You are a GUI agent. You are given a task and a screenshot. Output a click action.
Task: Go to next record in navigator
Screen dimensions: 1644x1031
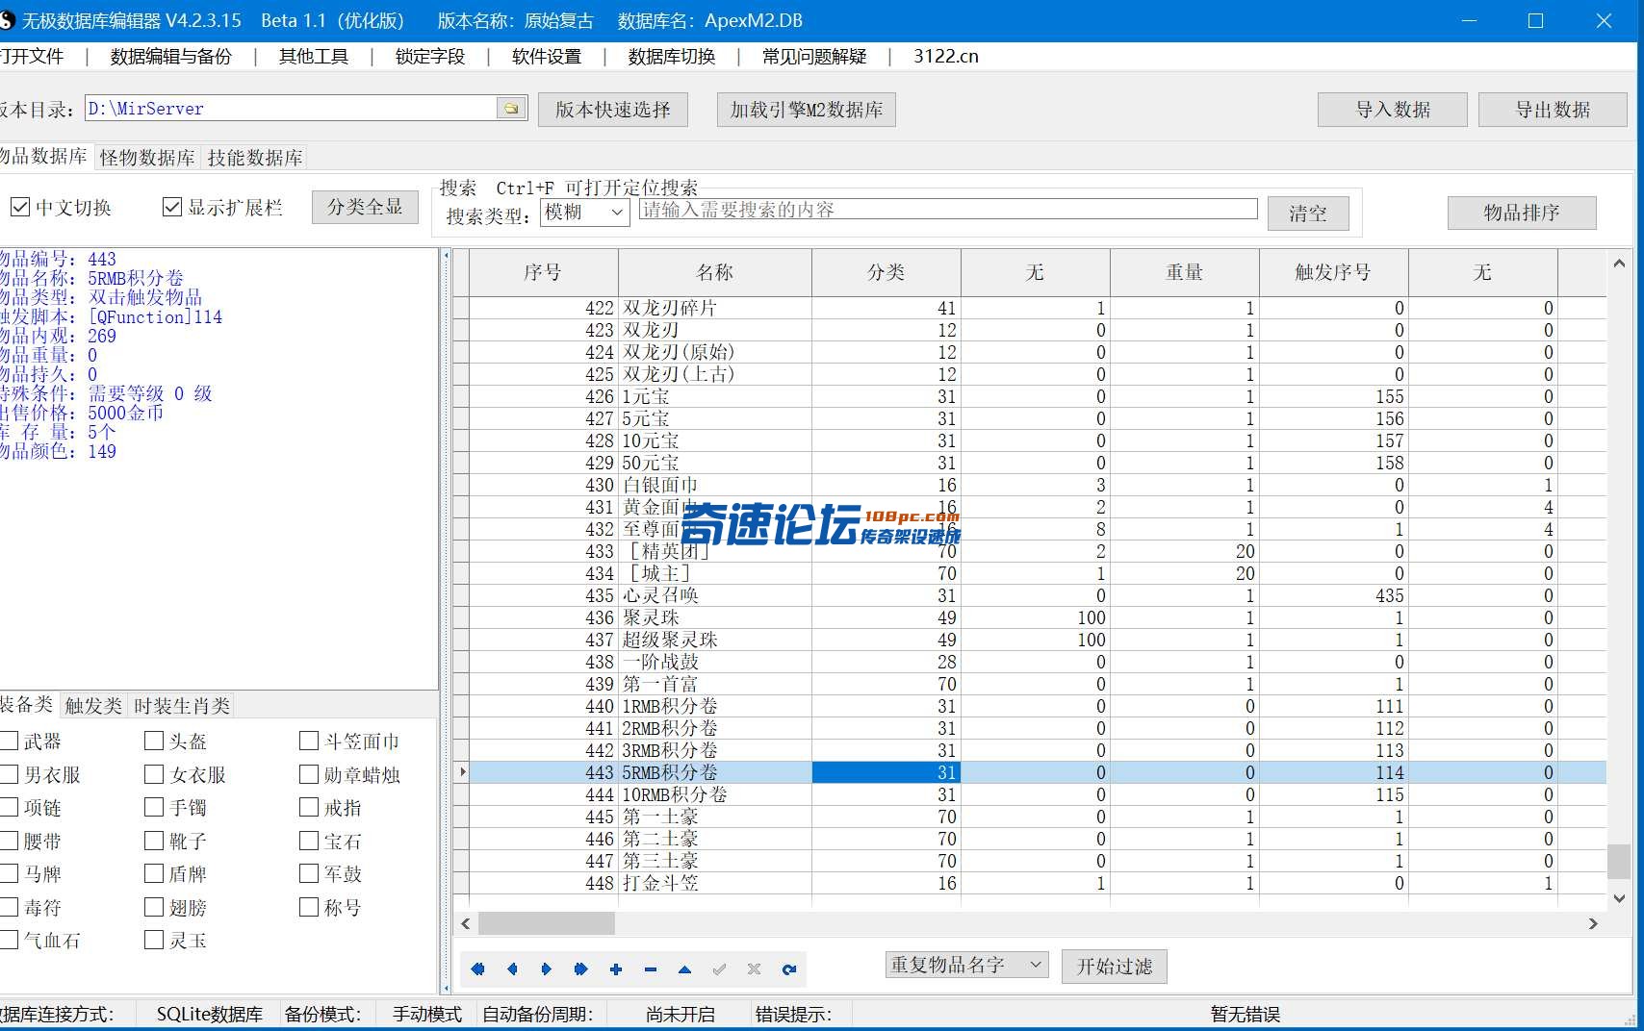547,969
